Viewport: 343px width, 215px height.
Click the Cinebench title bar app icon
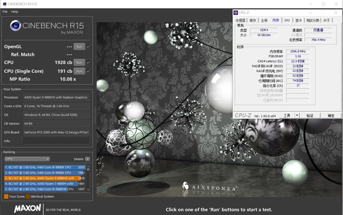[5, 4]
